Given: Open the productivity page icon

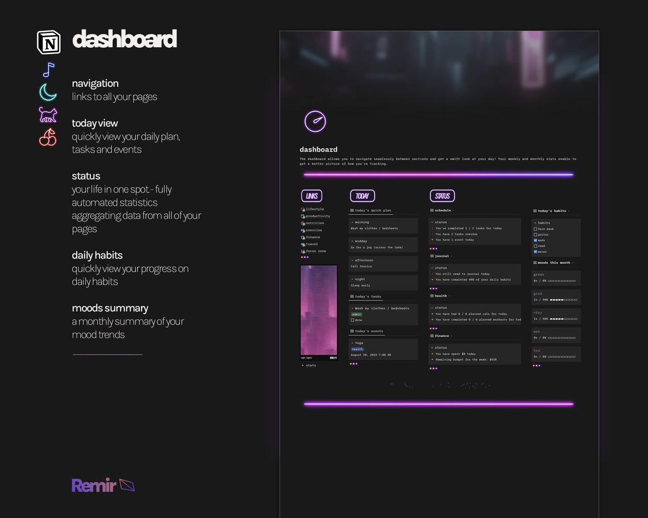Looking at the screenshot, I should (302, 216).
